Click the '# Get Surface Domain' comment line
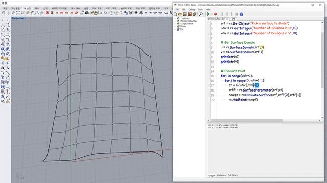 point(238,42)
